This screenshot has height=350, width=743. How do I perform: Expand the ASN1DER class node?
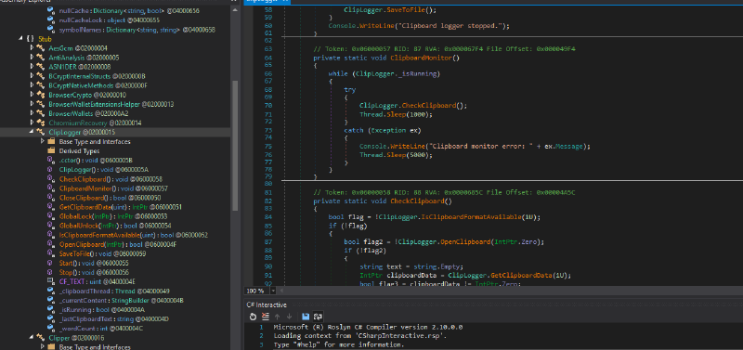[x=32, y=67]
